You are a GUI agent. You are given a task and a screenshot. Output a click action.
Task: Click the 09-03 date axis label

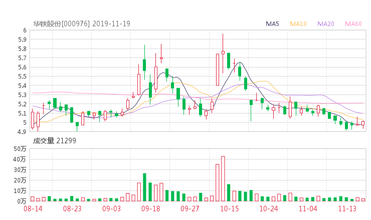point(111,208)
